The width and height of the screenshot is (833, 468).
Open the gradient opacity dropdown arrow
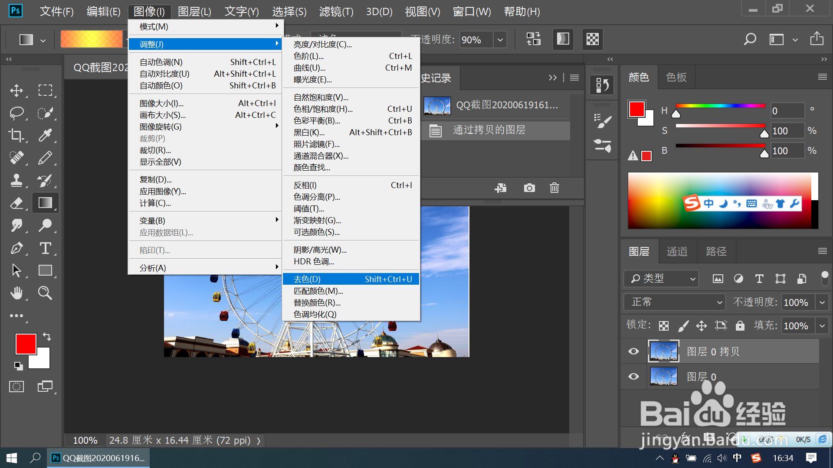(500, 40)
